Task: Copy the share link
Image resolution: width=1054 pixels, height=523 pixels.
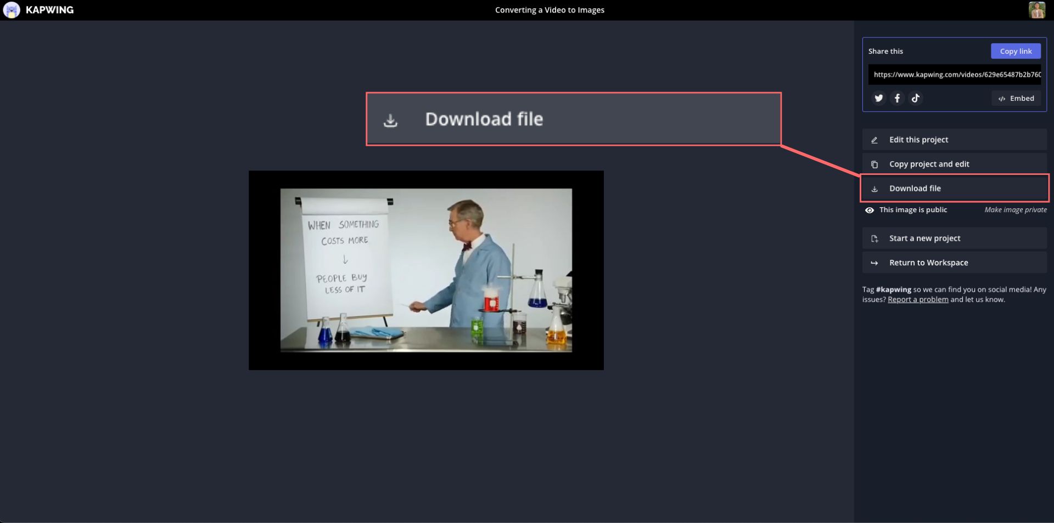Action: click(1016, 51)
